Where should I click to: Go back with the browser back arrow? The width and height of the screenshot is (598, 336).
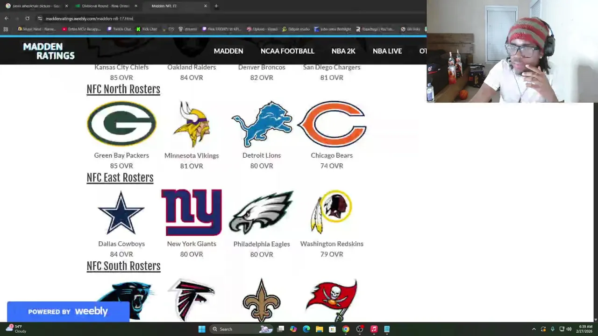coord(7,19)
